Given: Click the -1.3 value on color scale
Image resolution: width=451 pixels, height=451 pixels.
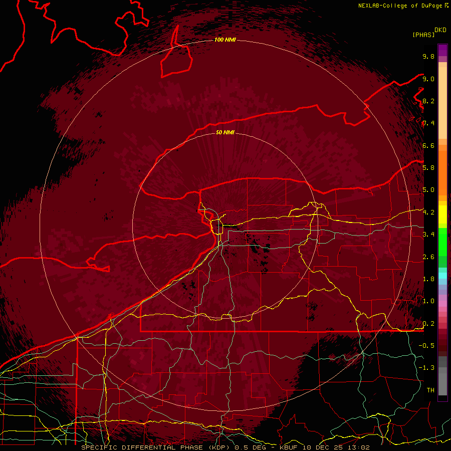Looking at the screenshot, I should (x=426, y=368).
